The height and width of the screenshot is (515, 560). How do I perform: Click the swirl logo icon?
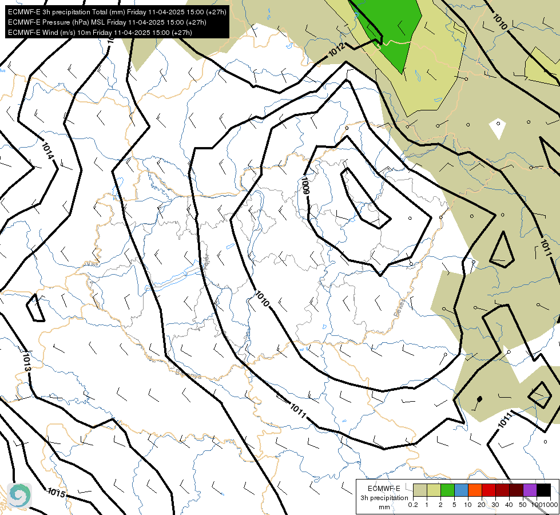[19, 496]
